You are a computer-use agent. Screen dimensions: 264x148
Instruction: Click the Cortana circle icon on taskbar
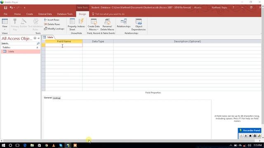pyautogui.click(x=10, y=145)
